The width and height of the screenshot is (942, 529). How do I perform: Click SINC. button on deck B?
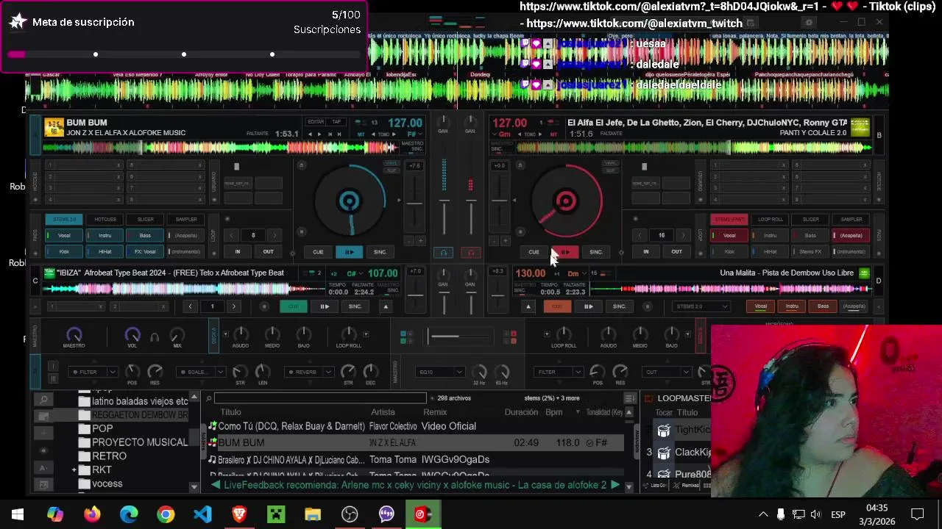coord(596,252)
